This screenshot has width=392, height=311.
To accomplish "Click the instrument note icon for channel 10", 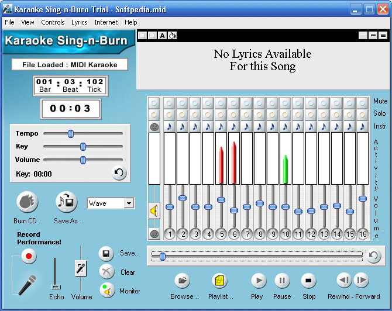I will pos(286,127).
